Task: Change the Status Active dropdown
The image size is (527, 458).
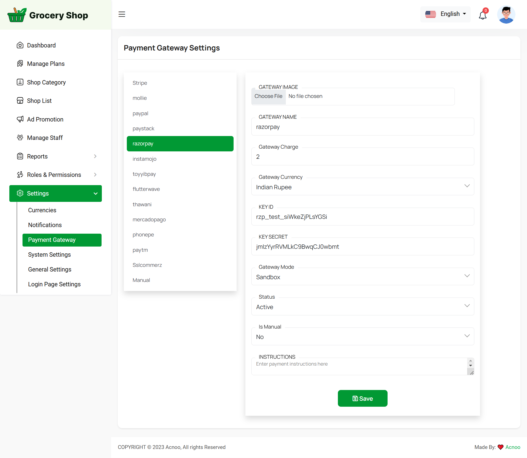Action: point(362,307)
